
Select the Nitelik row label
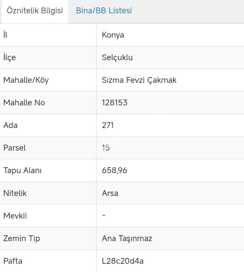coord(15,193)
